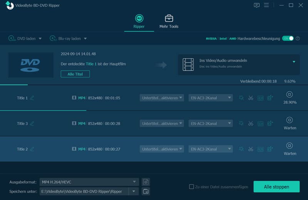Screen dimensions: 308x200
Task: Click the Speichern unter path field
Action: (x=84, y=191)
